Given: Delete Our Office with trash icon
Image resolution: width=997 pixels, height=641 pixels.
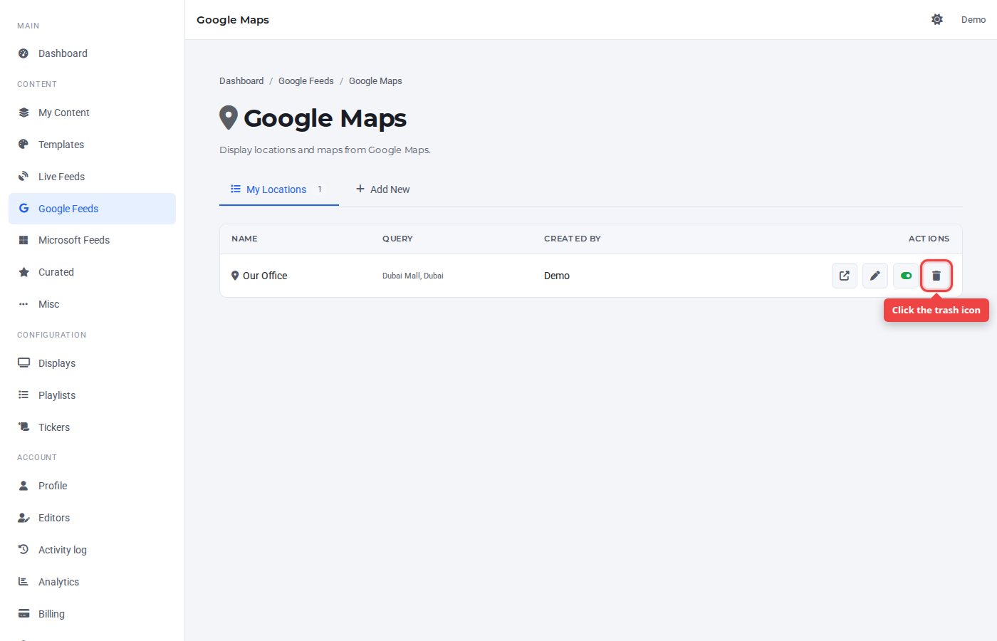Looking at the screenshot, I should point(936,276).
